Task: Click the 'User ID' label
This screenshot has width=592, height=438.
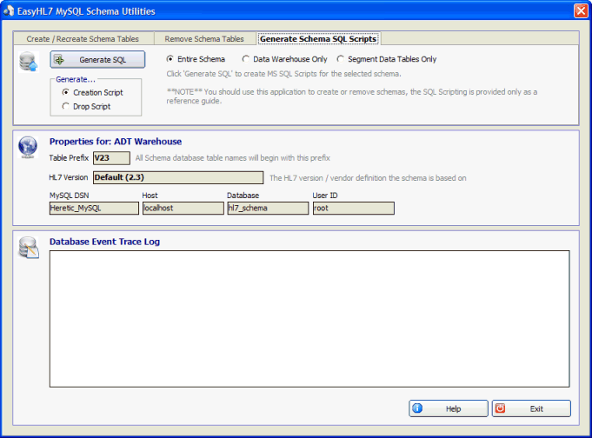Action: 325,196
